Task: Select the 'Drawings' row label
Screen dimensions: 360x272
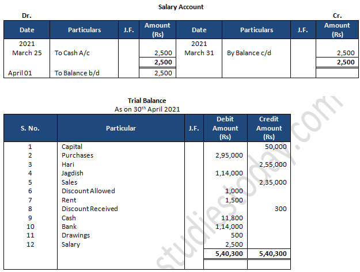Action: pos(76,236)
